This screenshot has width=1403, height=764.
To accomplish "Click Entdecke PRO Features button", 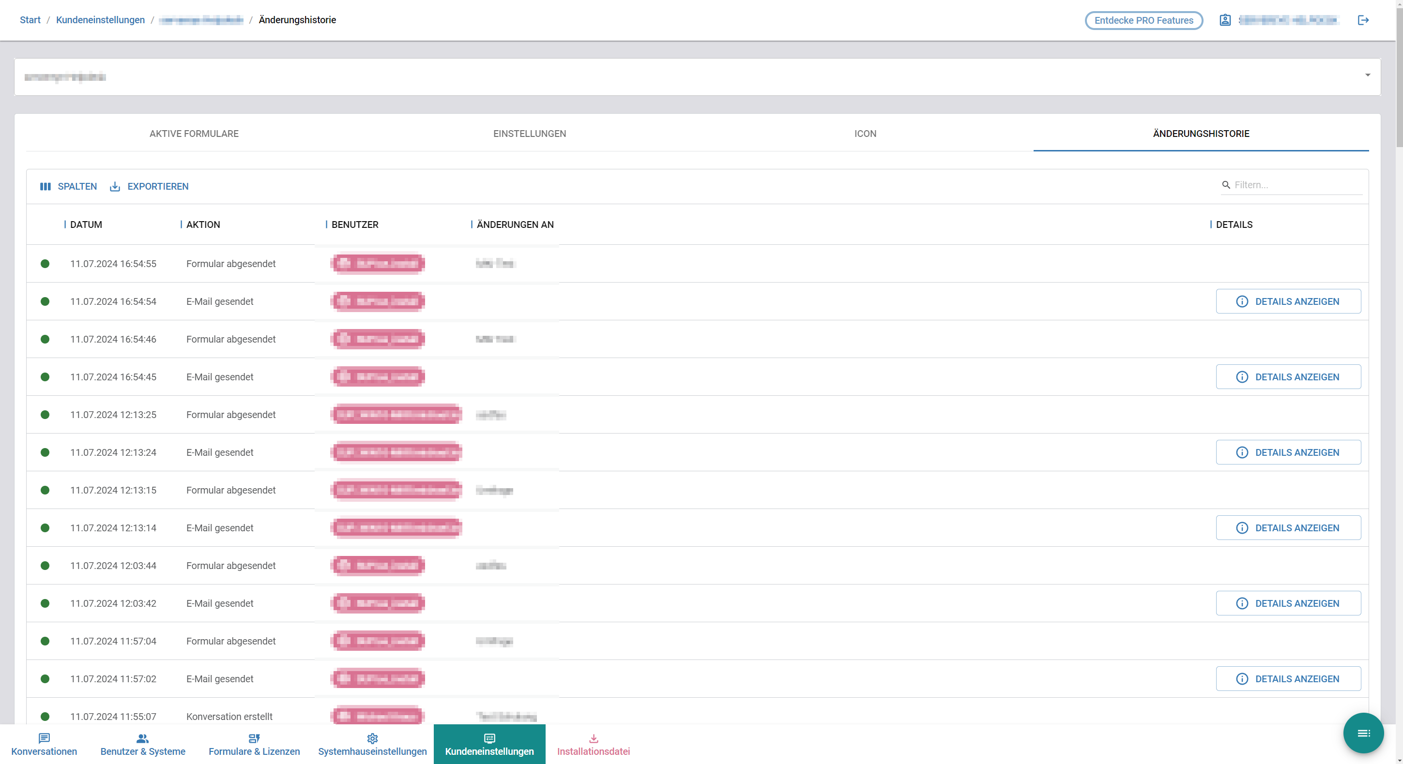I will pos(1144,21).
